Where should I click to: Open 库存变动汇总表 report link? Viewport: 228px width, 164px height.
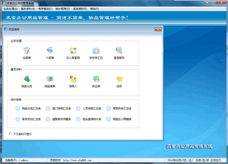pyautogui.click(x=32, y=119)
